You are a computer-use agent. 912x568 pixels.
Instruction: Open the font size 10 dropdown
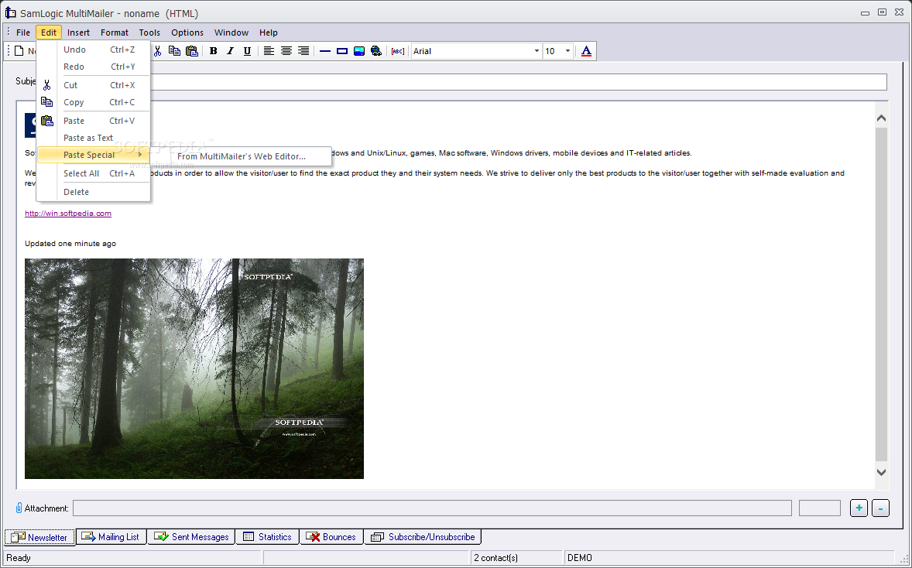567,51
